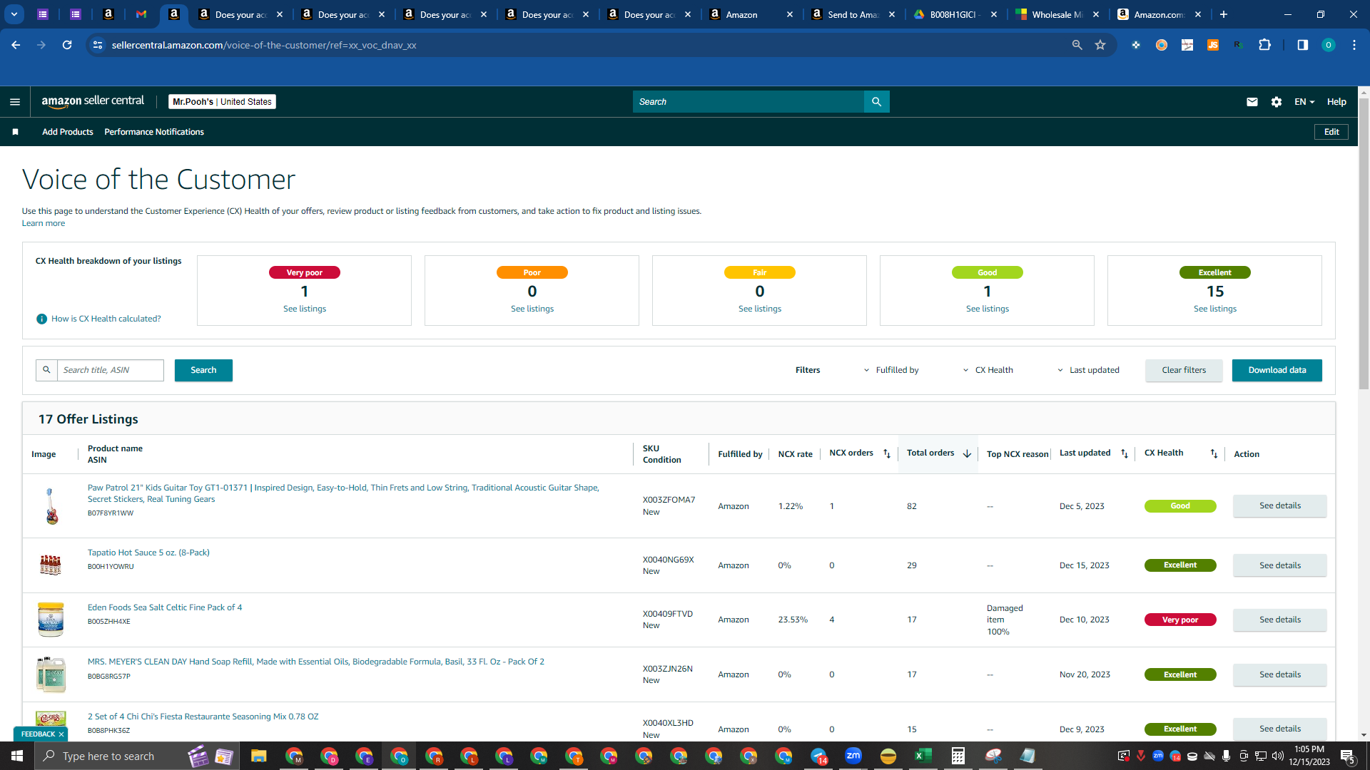Click the Learn more link
The width and height of the screenshot is (1370, 770).
[43, 223]
